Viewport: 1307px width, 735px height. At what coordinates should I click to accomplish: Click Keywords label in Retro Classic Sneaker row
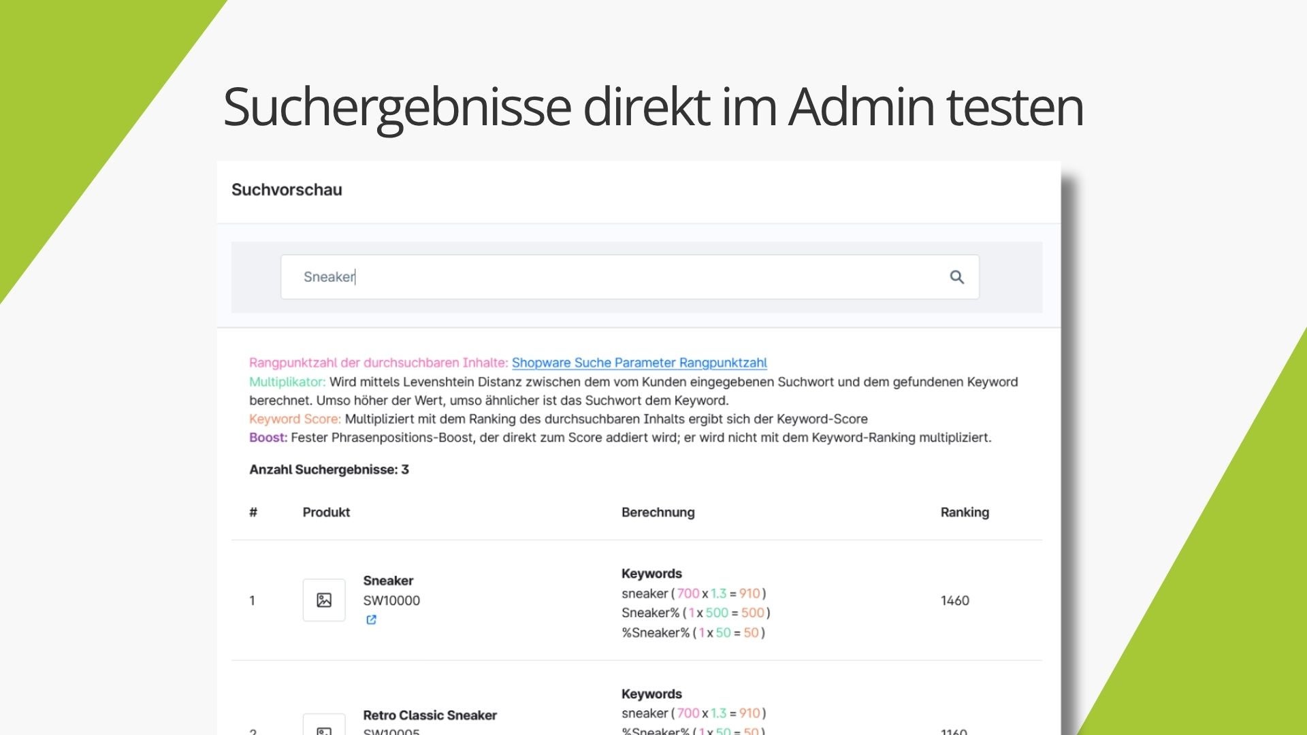tap(651, 694)
